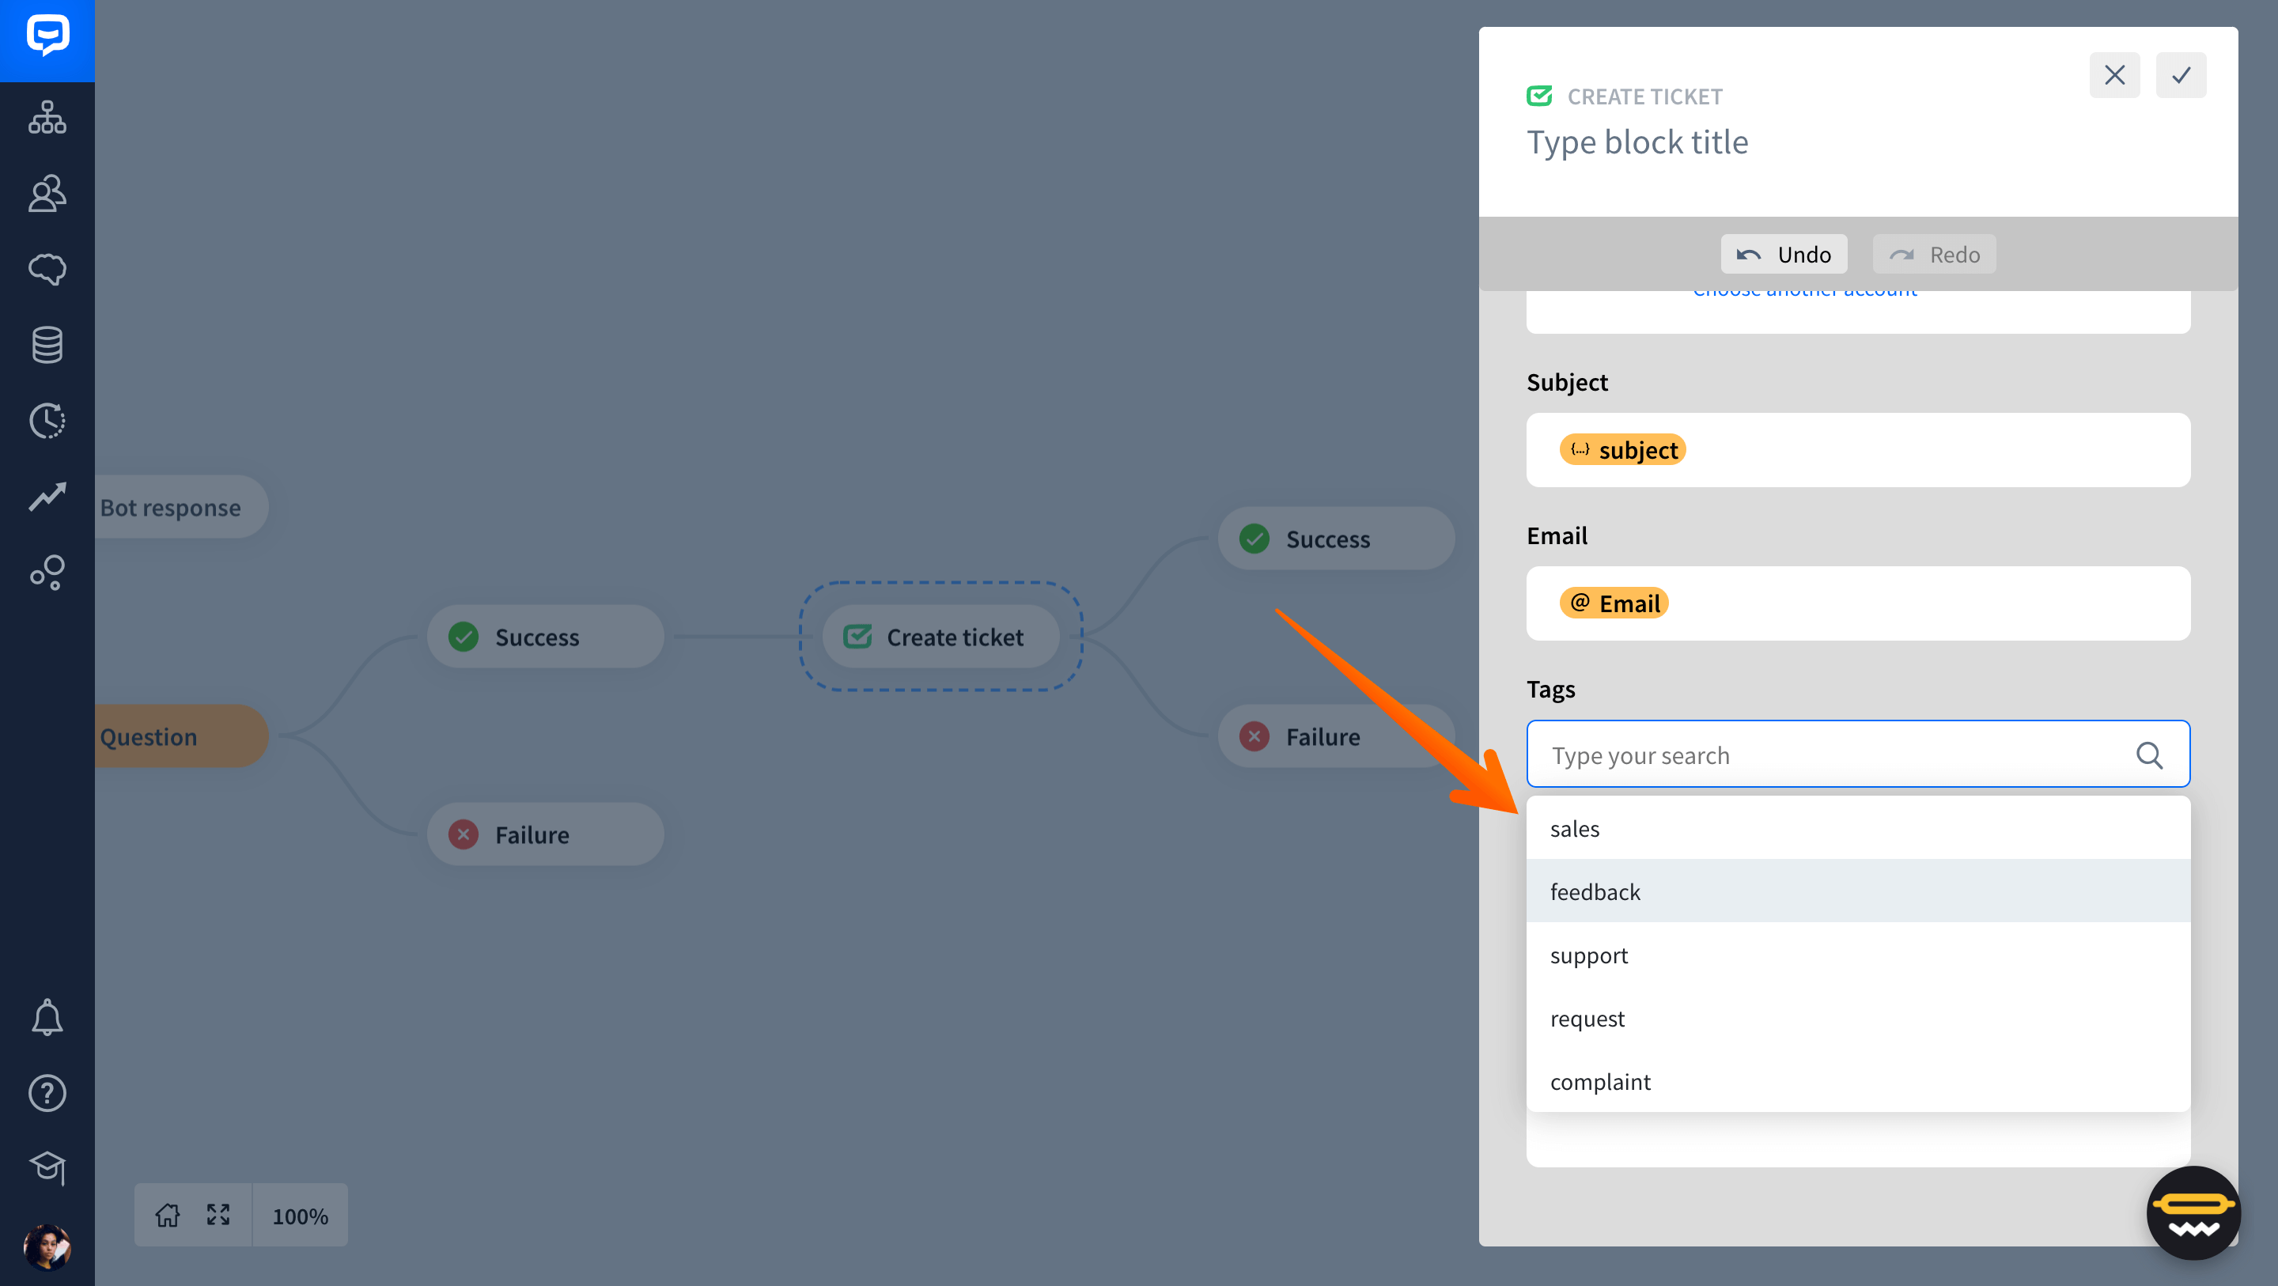Open the Training brain icon in sidebar
Viewport: 2278px width, 1286px height.
click(x=47, y=269)
